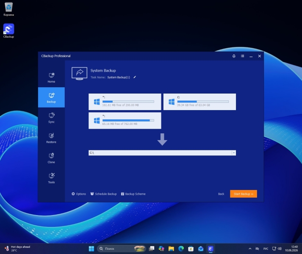
Task: Open the volume control in system tray
Action: [280, 248]
